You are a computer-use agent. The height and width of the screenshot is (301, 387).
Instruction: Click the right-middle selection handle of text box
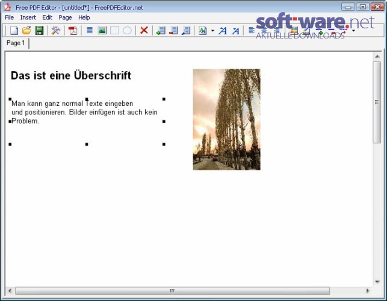tap(164, 121)
